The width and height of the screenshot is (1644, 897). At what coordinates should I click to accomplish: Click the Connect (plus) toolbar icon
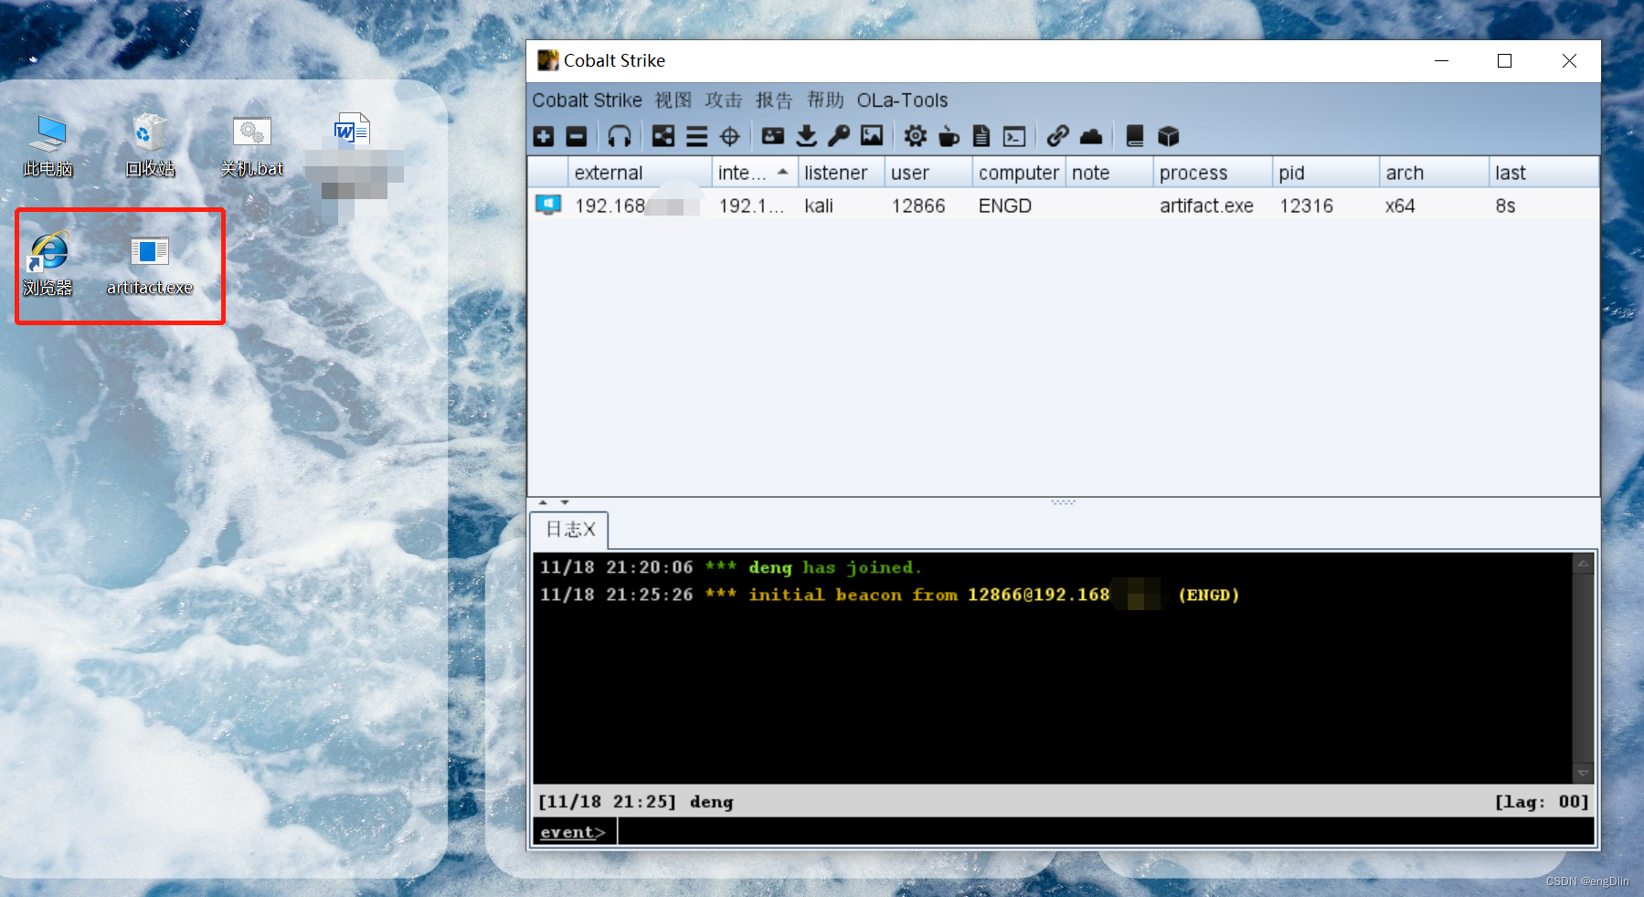[544, 137]
